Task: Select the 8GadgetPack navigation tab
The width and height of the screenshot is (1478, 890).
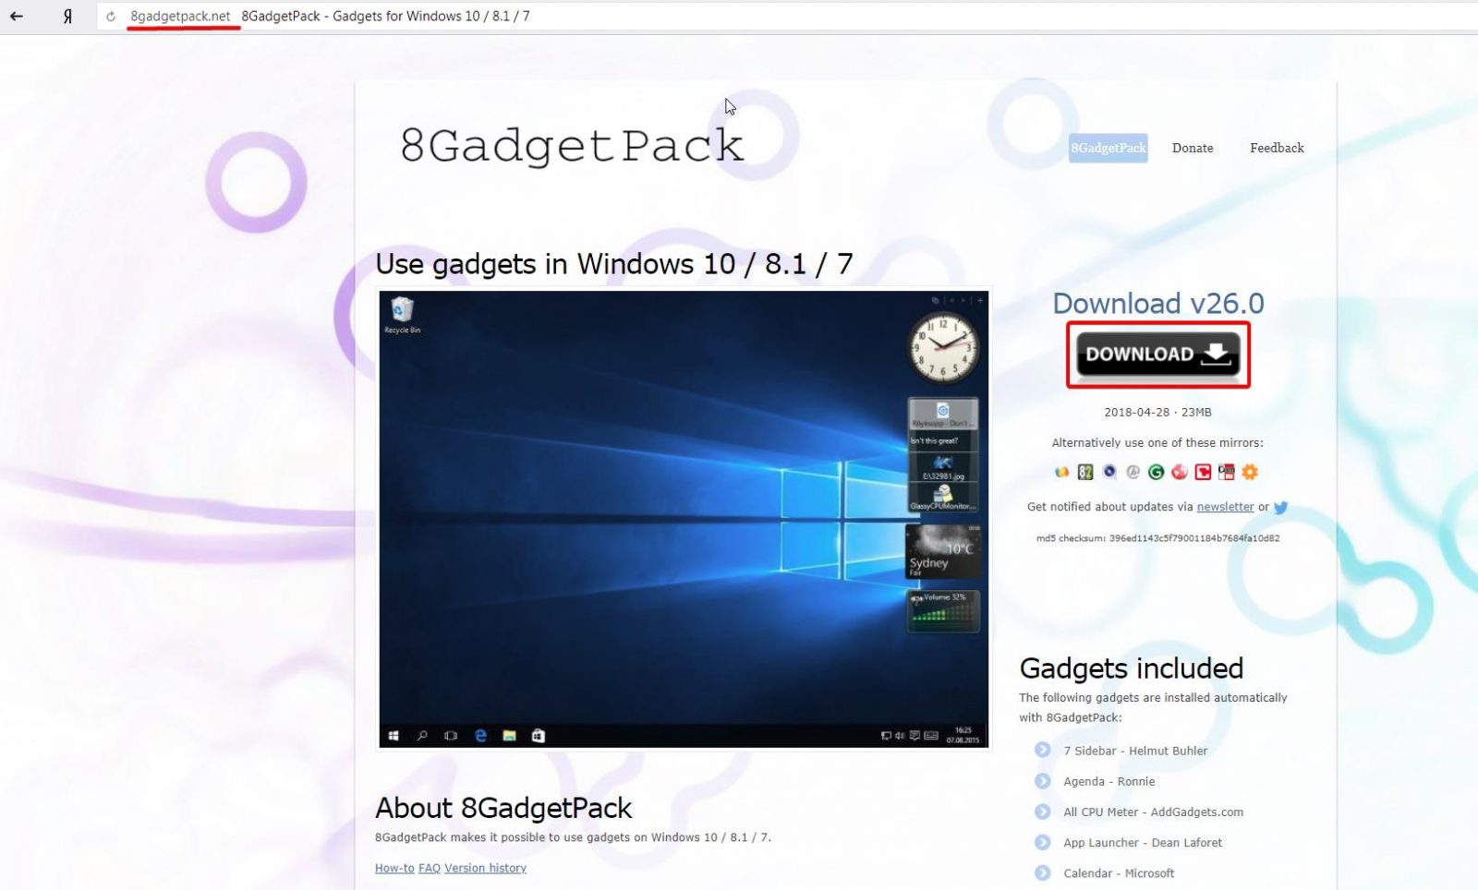Action: [x=1108, y=148]
